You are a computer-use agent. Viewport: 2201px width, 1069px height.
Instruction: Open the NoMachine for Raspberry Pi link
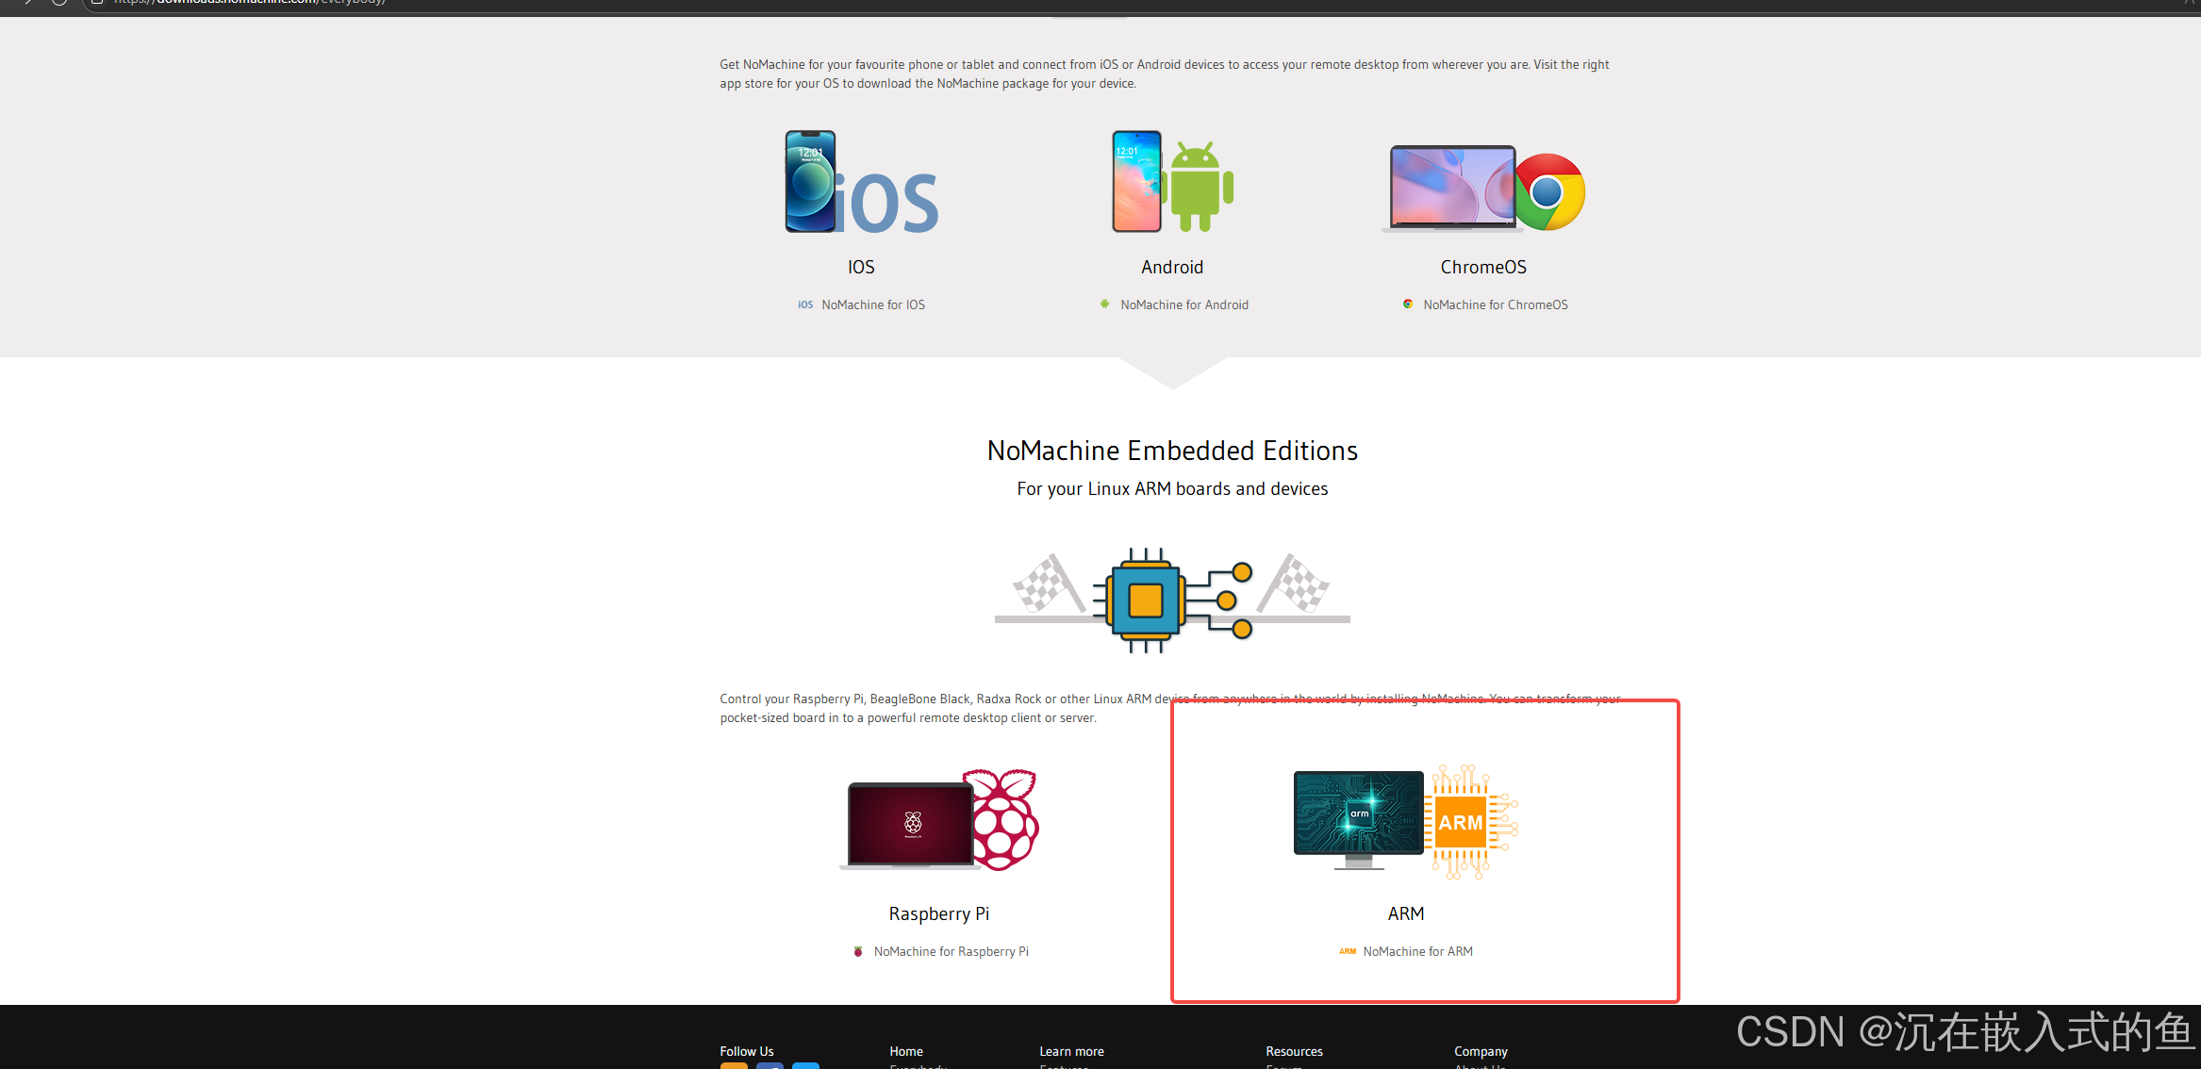coord(952,951)
